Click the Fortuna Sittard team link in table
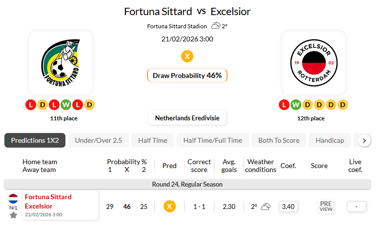376x227 pixels. [48, 197]
